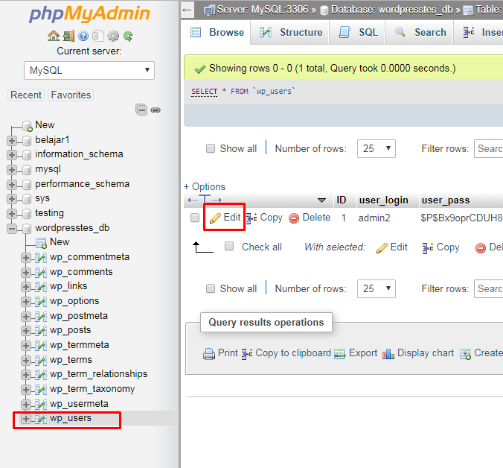Toggle link with main panel chain icon

click(x=156, y=110)
